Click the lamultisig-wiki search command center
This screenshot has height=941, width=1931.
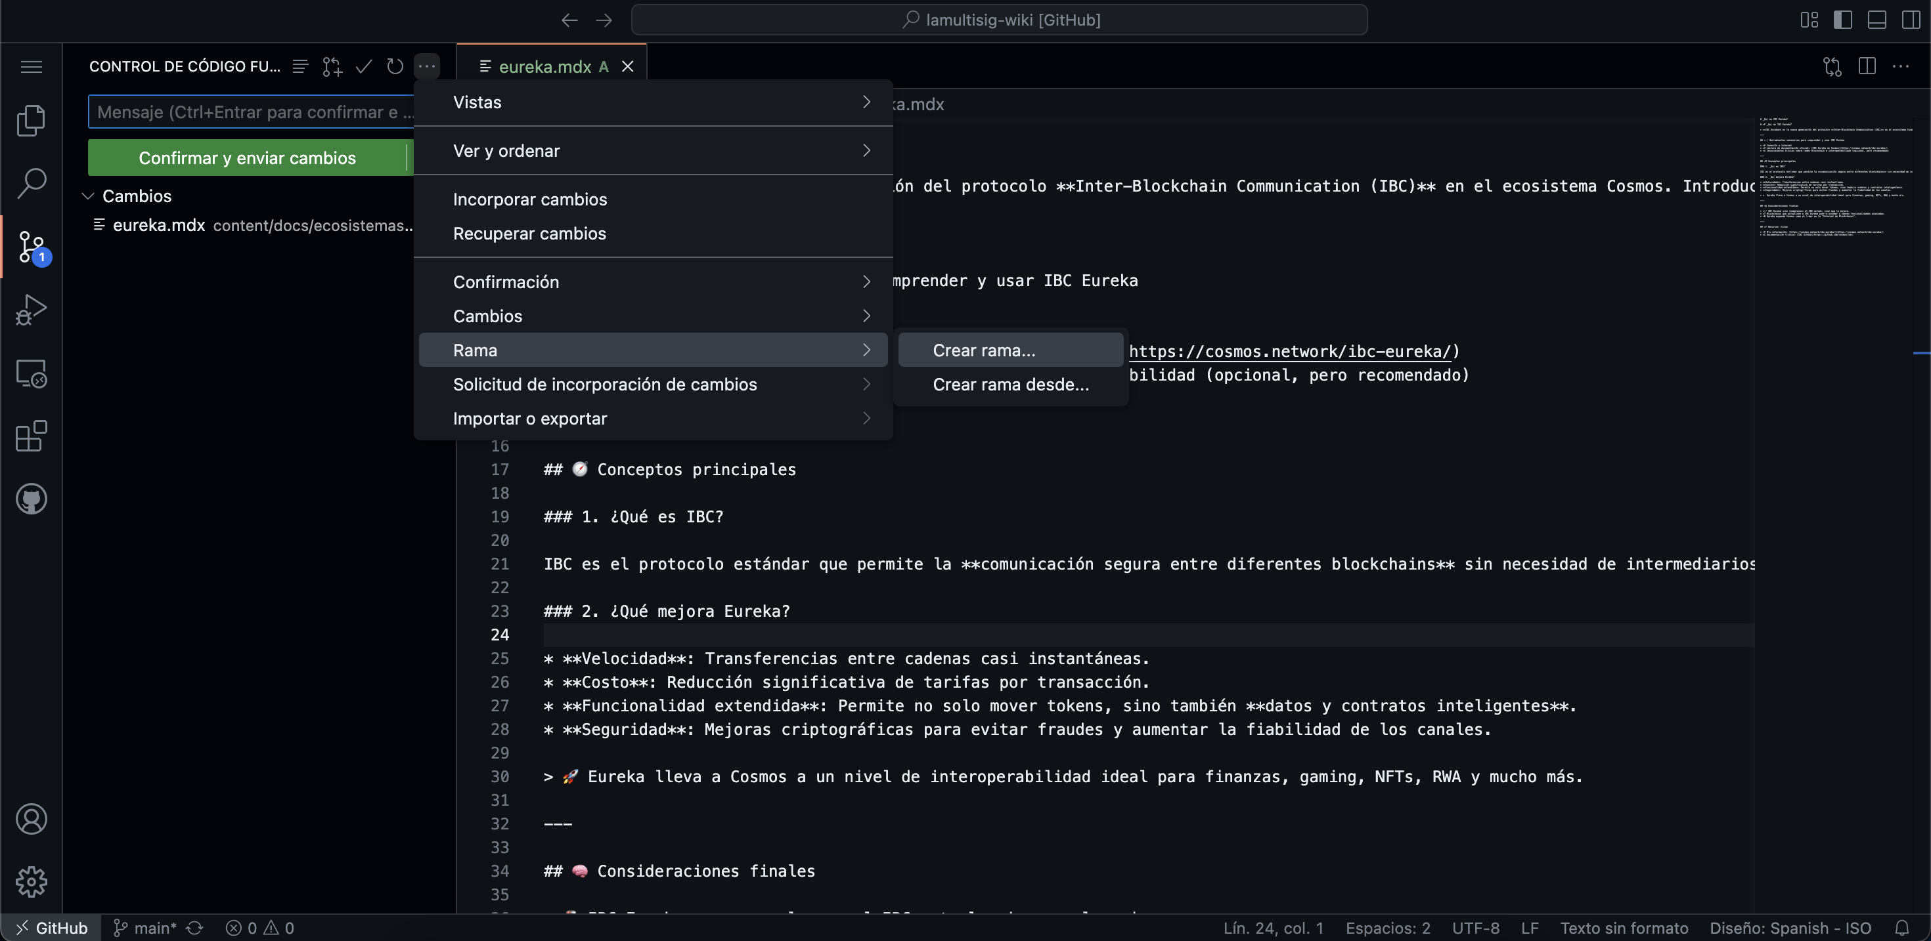(999, 20)
